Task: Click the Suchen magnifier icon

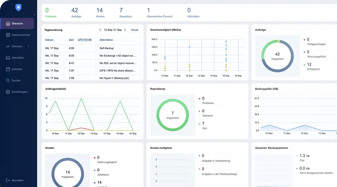Action: point(8,81)
